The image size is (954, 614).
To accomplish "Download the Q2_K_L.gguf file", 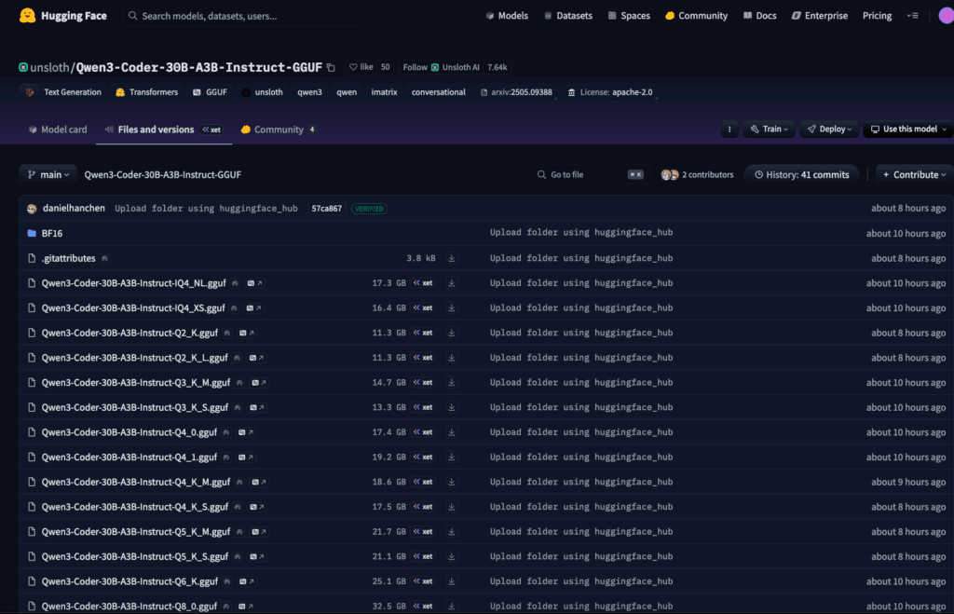I will (x=452, y=359).
